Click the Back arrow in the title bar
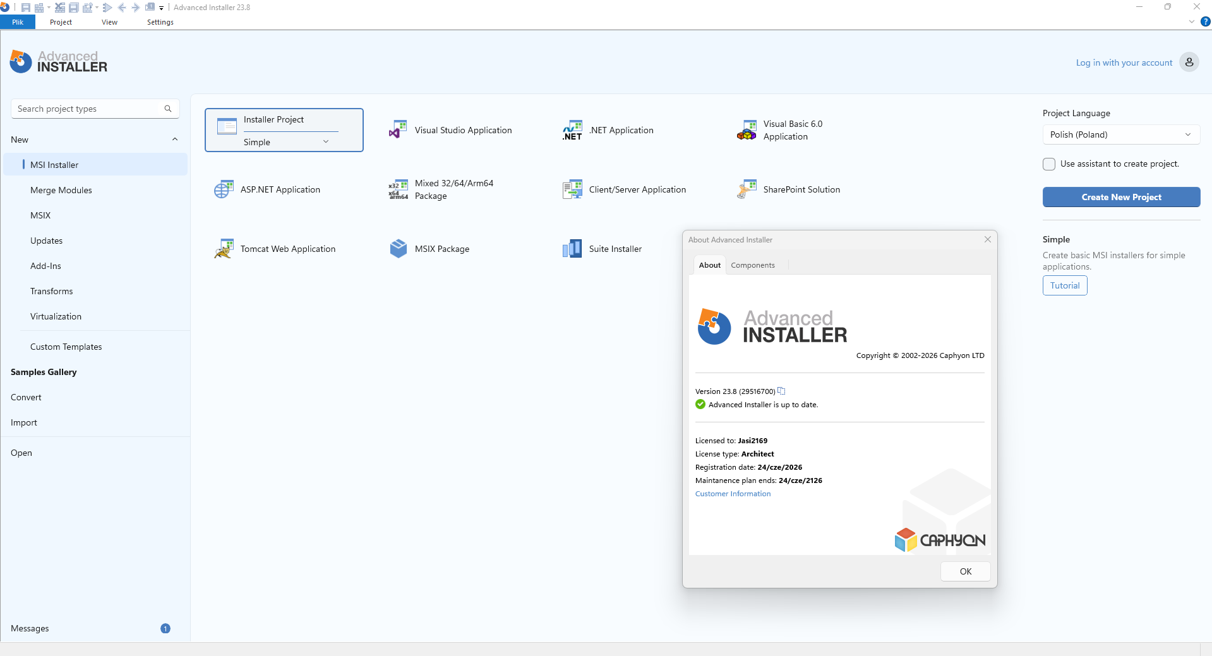This screenshot has height=656, width=1212. tap(122, 8)
